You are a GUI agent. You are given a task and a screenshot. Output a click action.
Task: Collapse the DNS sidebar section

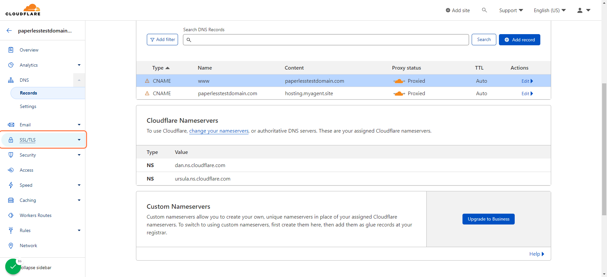(x=79, y=80)
